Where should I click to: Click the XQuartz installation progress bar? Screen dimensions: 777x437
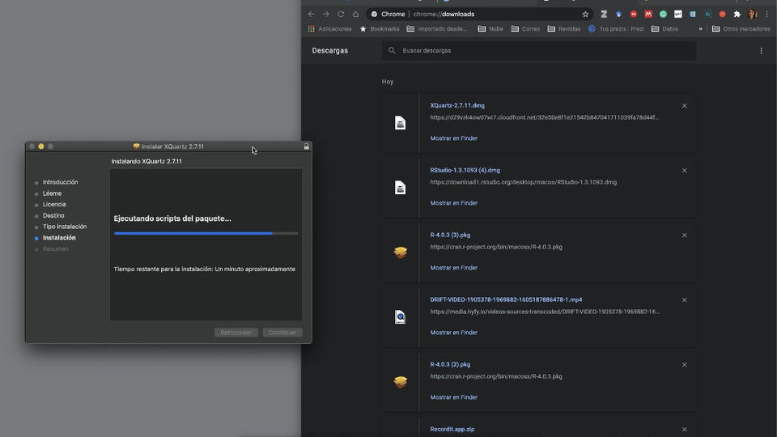point(206,233)
